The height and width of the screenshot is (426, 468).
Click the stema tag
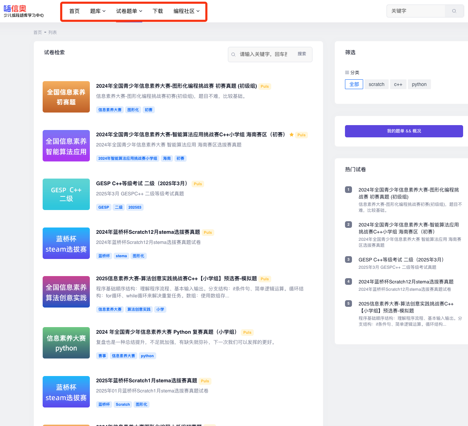coord(121,256)
